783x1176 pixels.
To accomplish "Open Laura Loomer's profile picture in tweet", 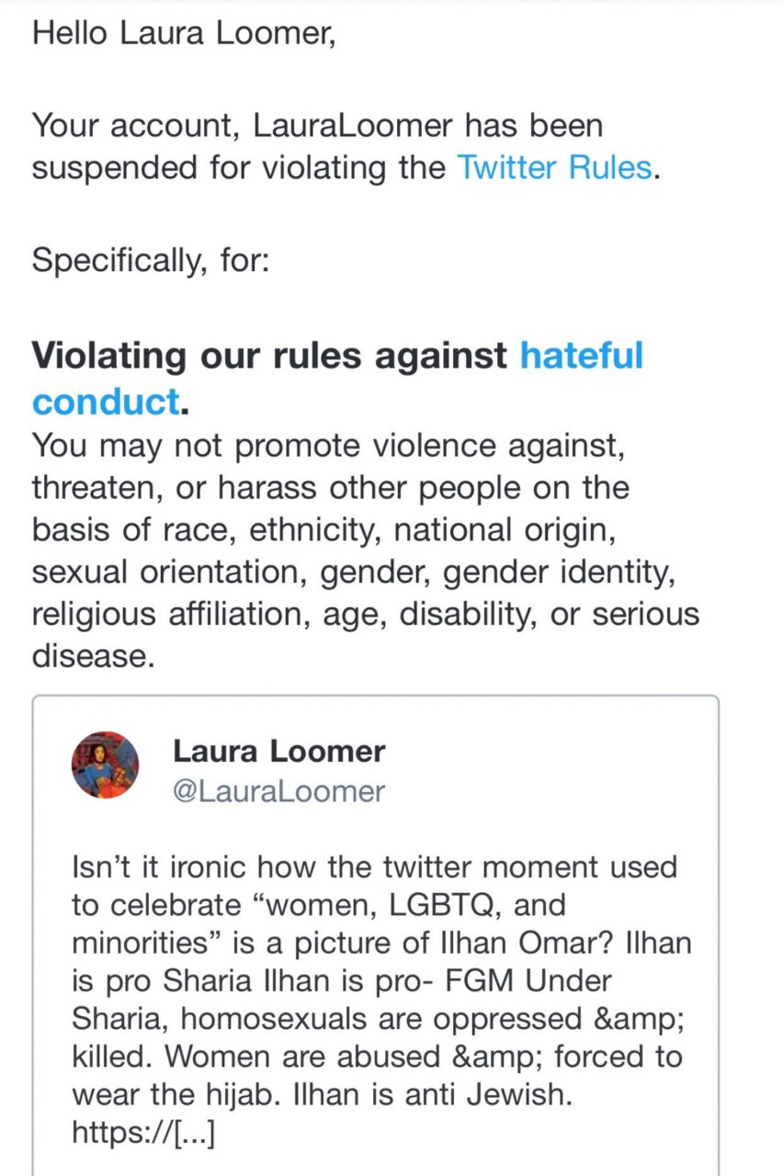I will click(106, 764).
